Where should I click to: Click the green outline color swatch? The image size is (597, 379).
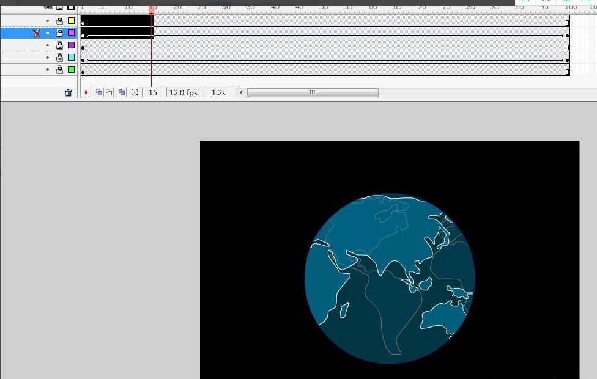(71, 69)
